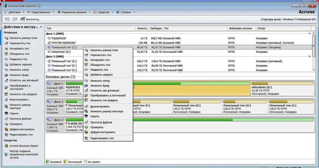319x168 pixels.
Task: Click the context menu icon for Дефрагментировать
Action: pos(86,132)
